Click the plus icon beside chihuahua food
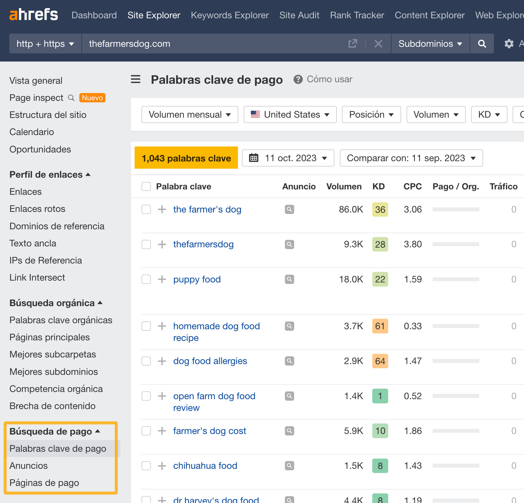The height and width of the screenshot is (503, 524). (x=162, y=466)
